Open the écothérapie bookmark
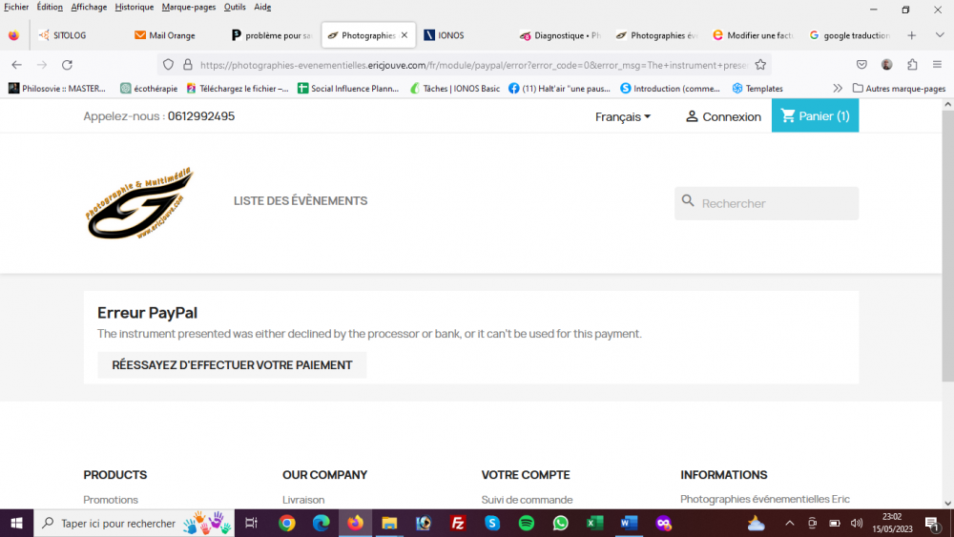Viewport: 954px width, 537px height. 149,88
